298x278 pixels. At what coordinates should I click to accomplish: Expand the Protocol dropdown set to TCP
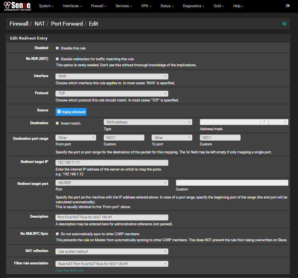[x=112, y=93]
